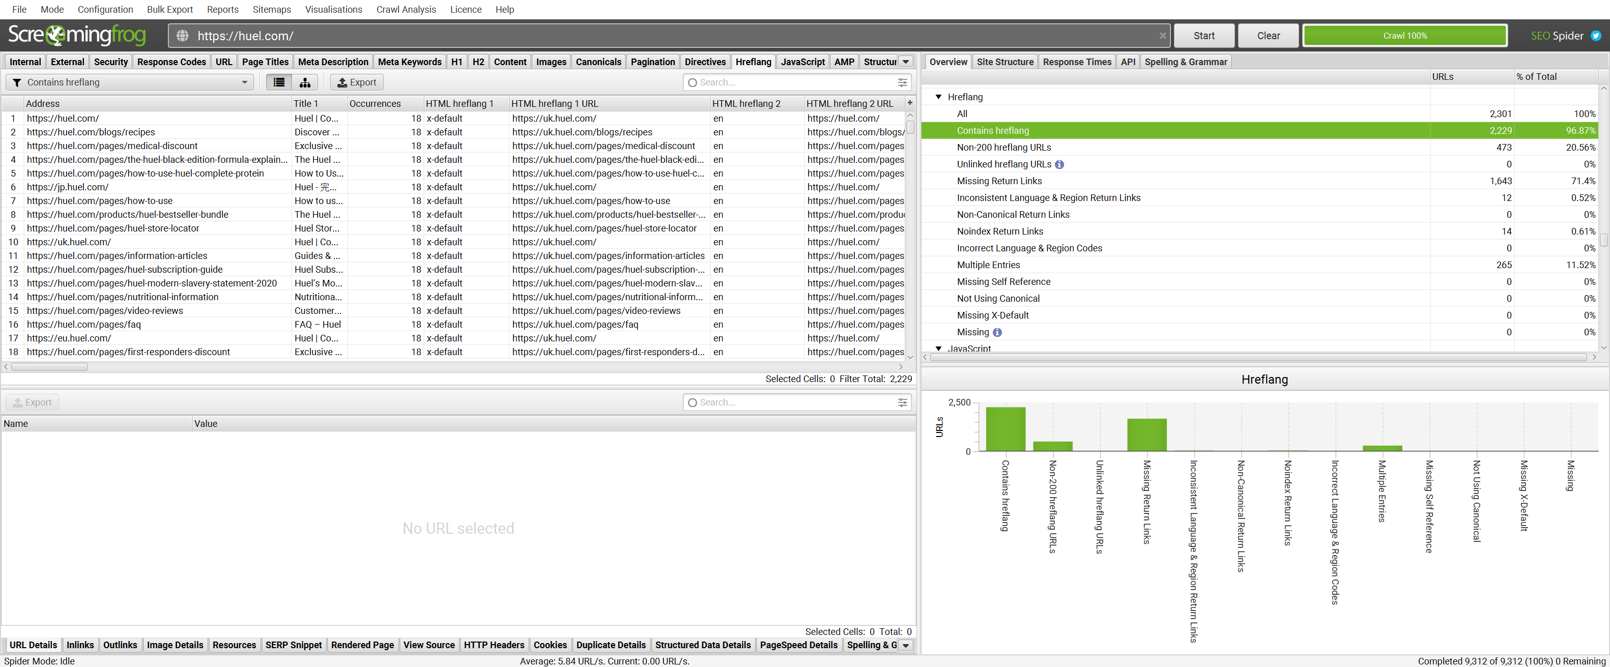Open the Configuration menu
Viewport: 1610px width, 667px height.
[x=105, y=9]
